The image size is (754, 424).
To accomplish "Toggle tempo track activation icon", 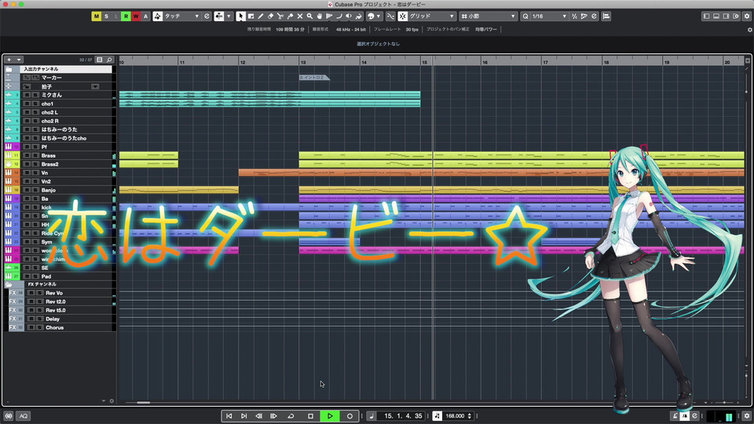I will point(437,416).
